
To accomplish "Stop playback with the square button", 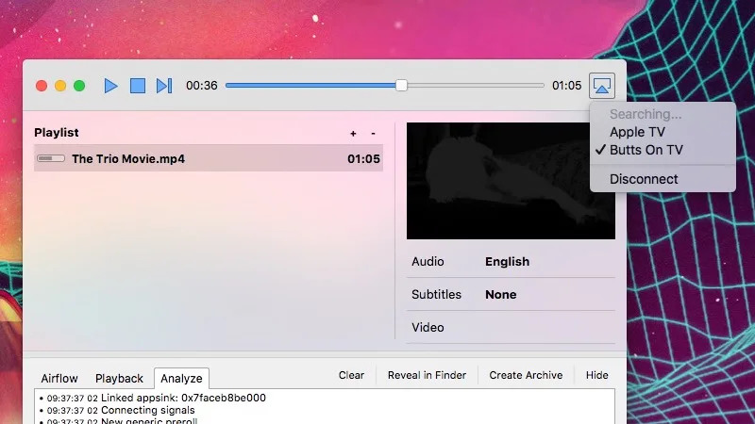I will click(138, 86).
